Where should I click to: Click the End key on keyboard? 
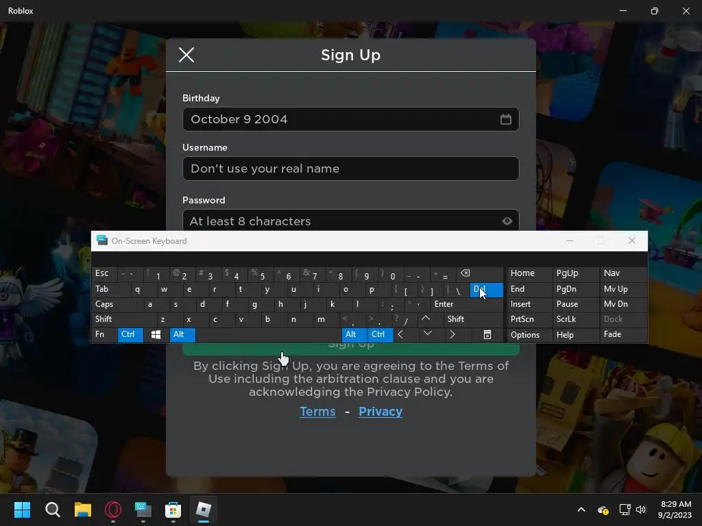click(x=529, y=290)
